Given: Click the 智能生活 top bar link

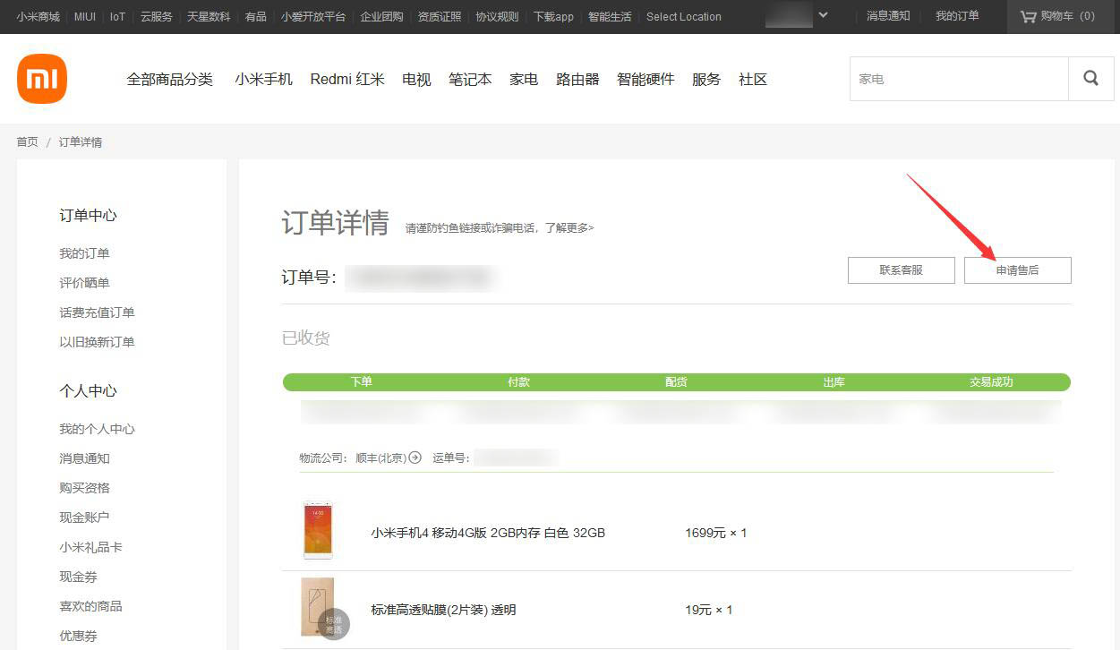Looking at the screenshot, I should click(610, 16).
